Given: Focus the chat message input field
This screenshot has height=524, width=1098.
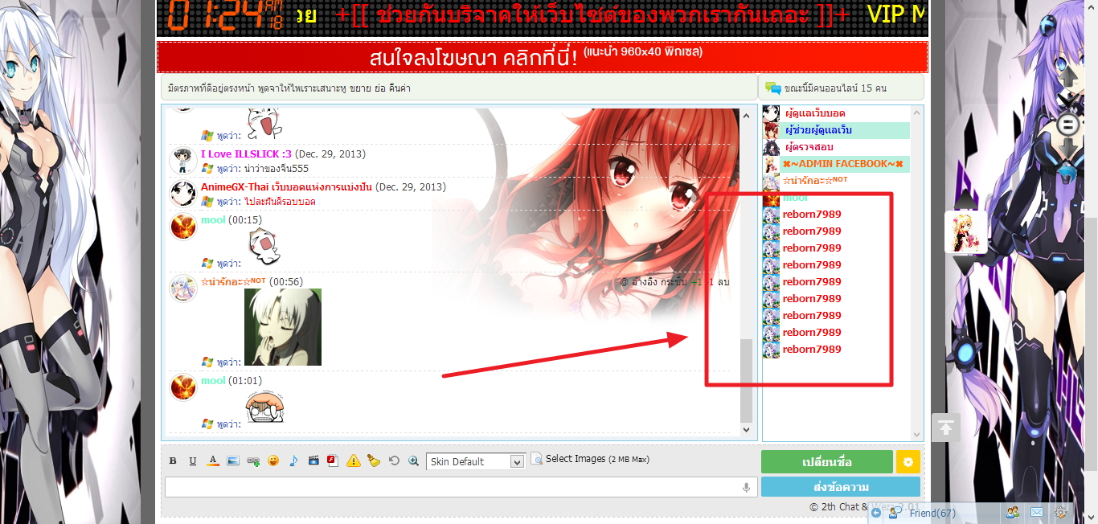Looking at the screenshot, I should point(461,487).
